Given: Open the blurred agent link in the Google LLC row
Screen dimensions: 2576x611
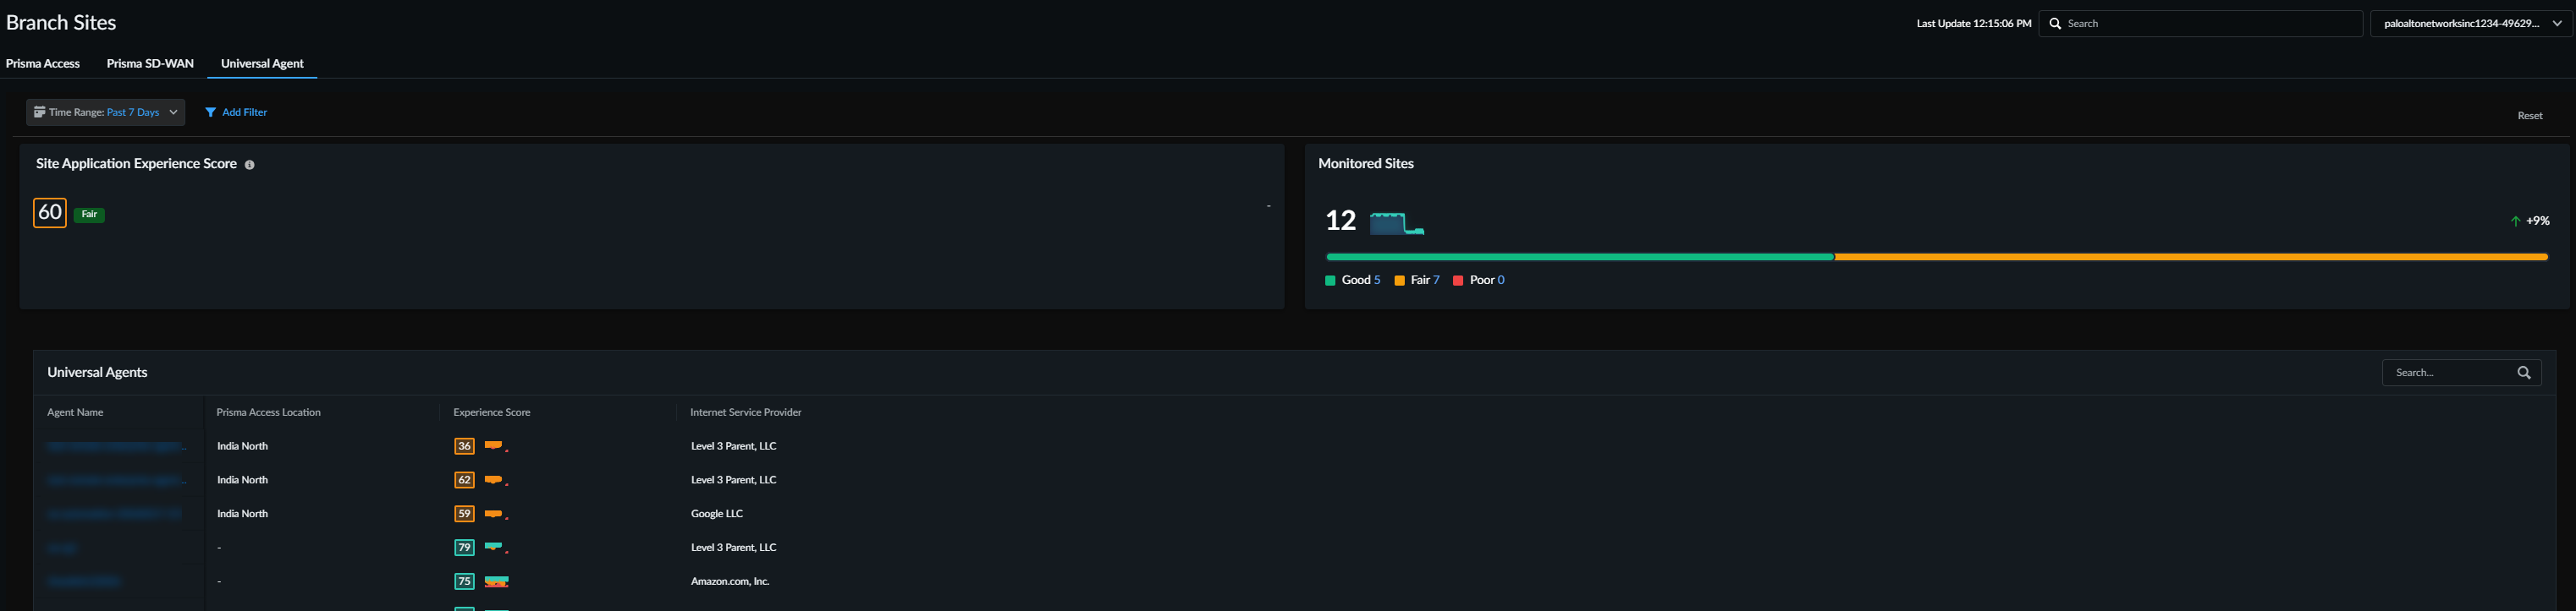Looking at the screenshot, I should (113, 514).
